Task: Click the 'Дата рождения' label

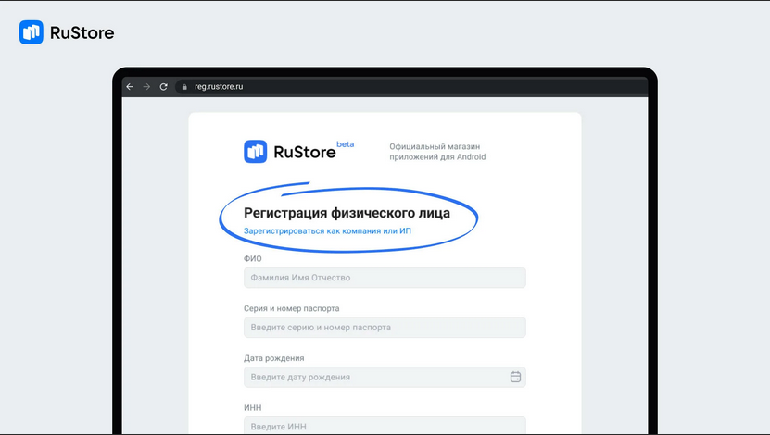Action: point(273,358)
